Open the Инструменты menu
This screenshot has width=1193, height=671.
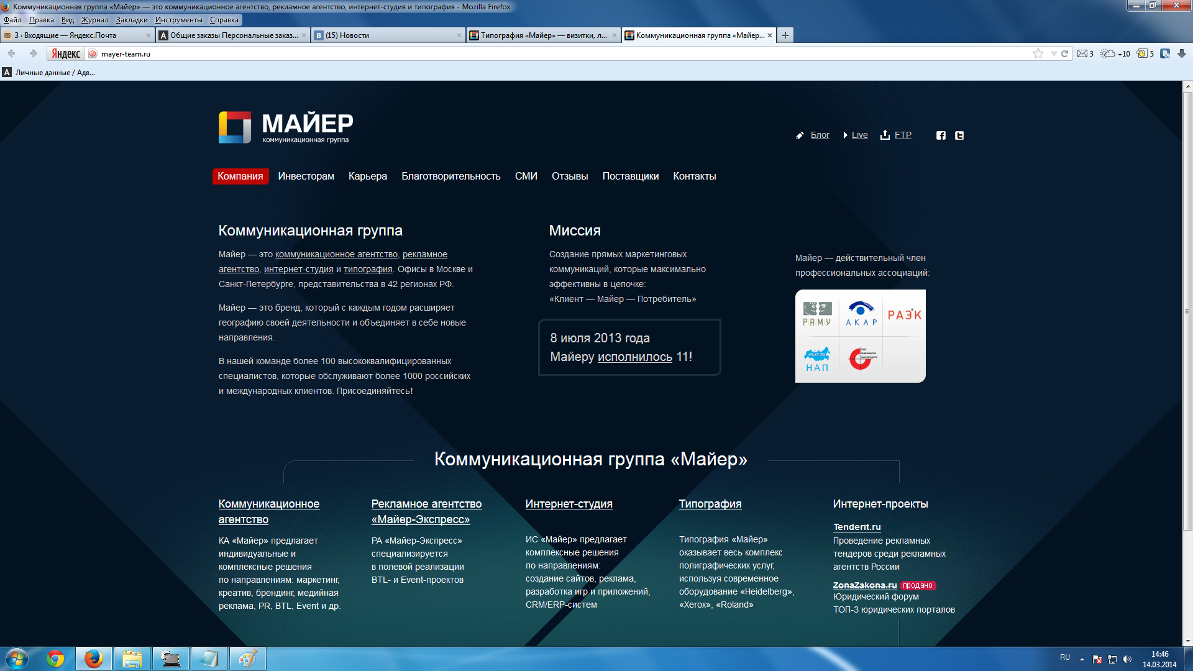point(178,20)
